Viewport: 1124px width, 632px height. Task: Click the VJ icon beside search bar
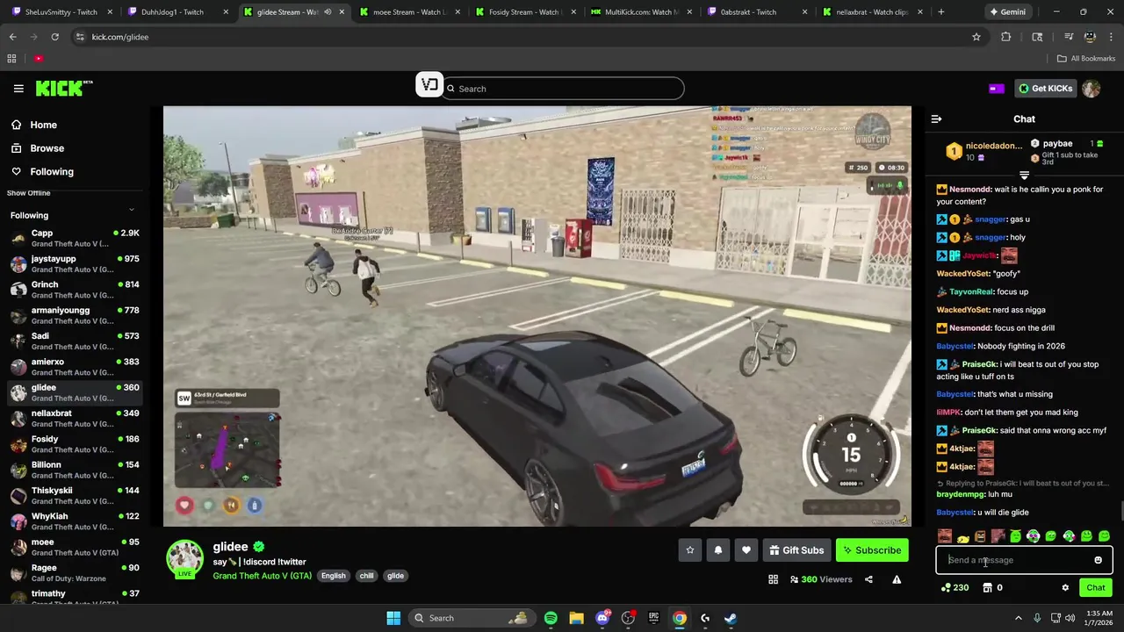coord(429,85)
